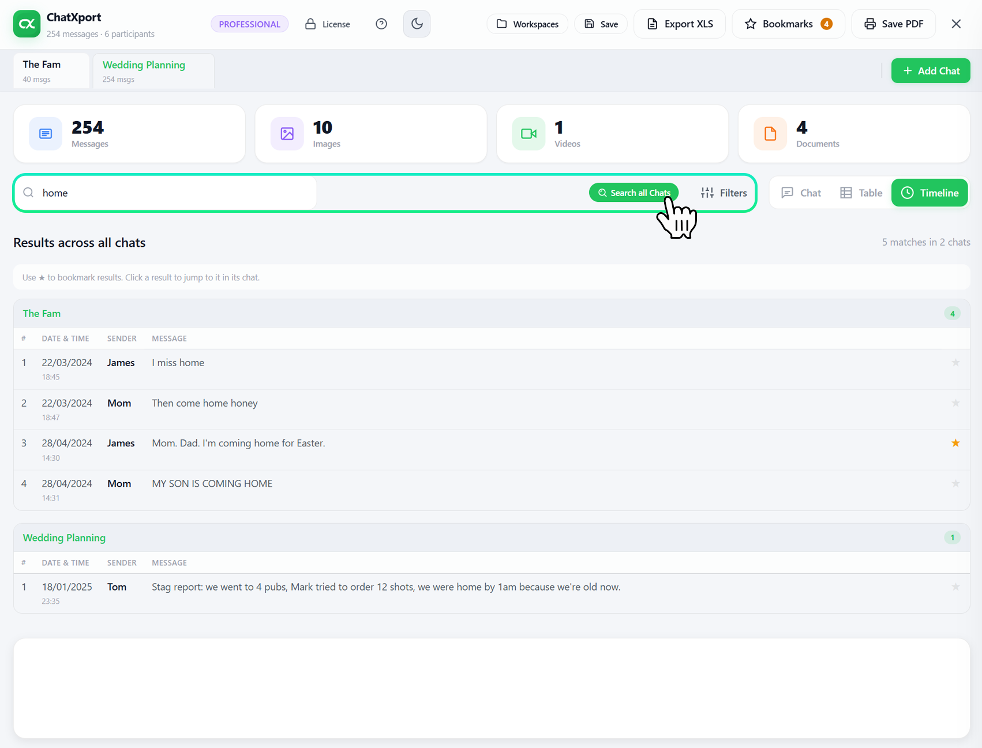Switch to Wedding Planning chat tab
The width and height of the screenshot is (982, 748).
tap(153, 71)
